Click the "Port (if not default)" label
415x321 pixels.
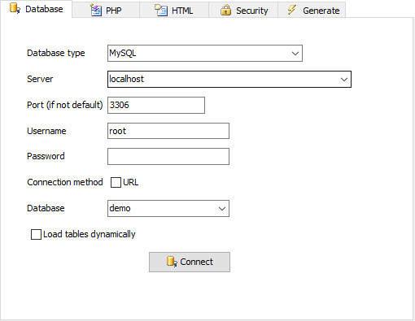tap(65, 105)
